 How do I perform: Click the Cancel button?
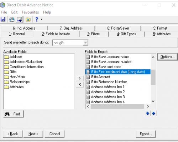tap(54, 134)
